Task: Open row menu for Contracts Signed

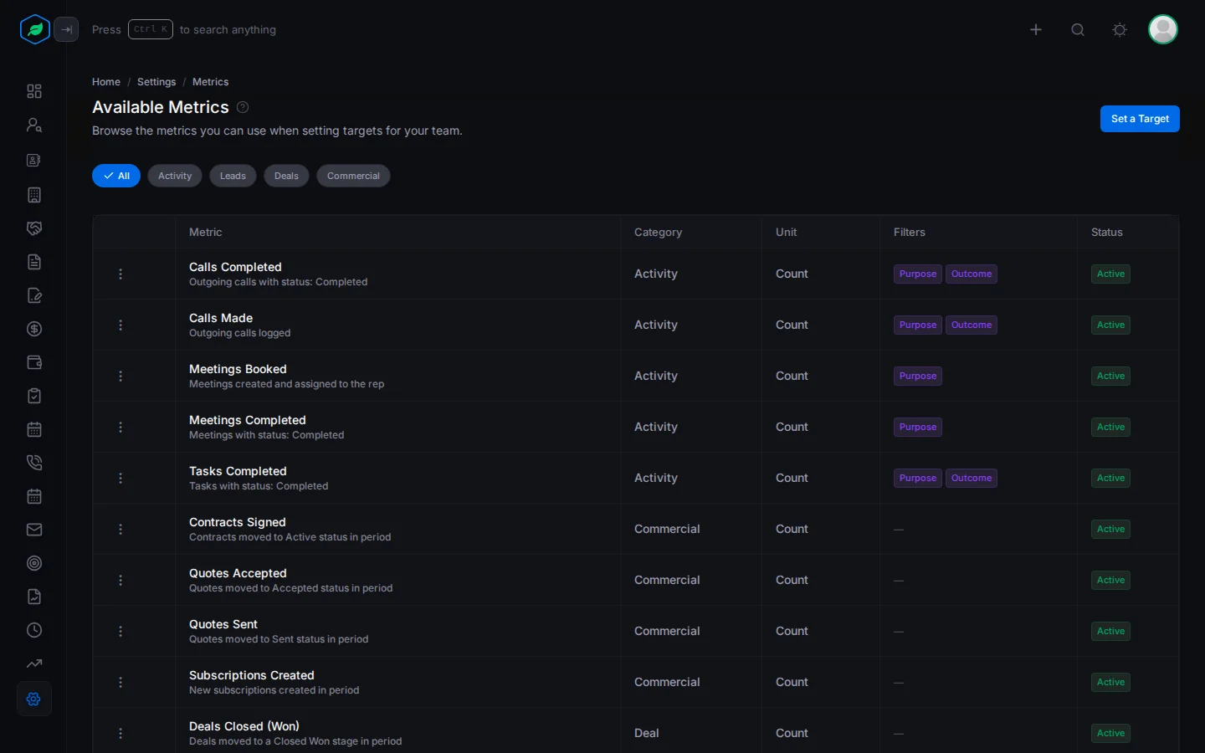Action: pos(120,529)
